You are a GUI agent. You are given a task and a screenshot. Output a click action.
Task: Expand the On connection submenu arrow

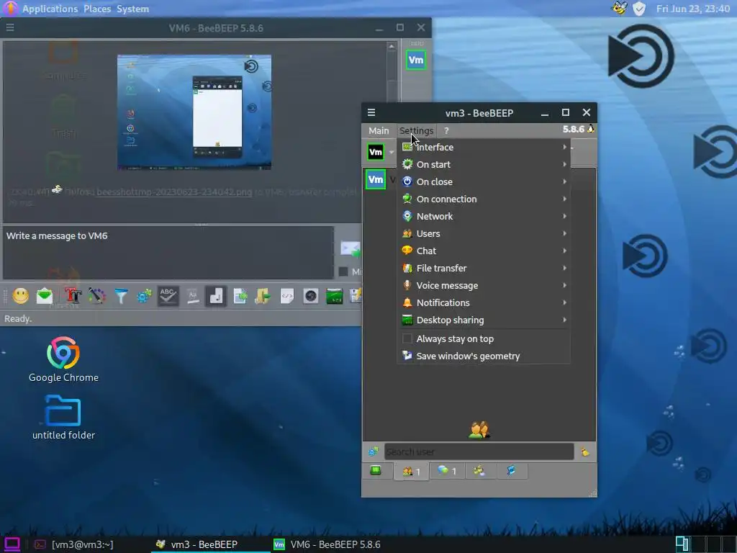[x=564, y=199]
